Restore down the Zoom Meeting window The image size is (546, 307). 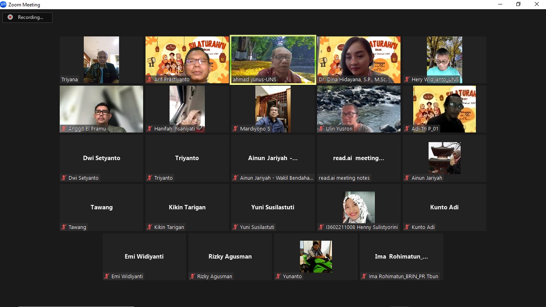518,4
